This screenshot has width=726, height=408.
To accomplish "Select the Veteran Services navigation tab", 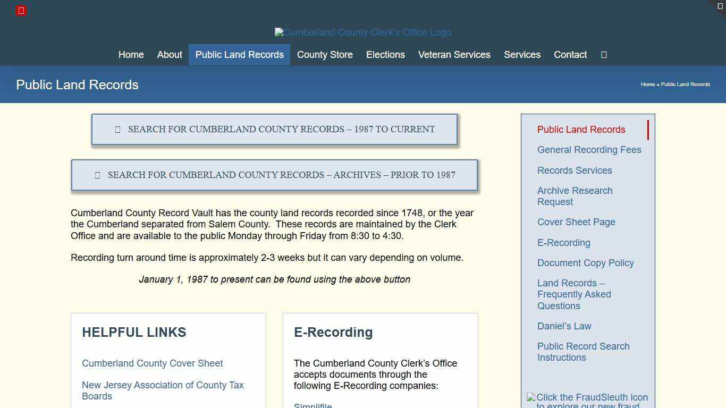I will pos(454,55).
